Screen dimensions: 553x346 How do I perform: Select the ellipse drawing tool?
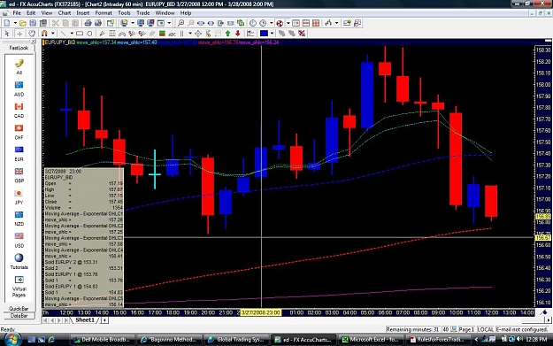(89, 34)
